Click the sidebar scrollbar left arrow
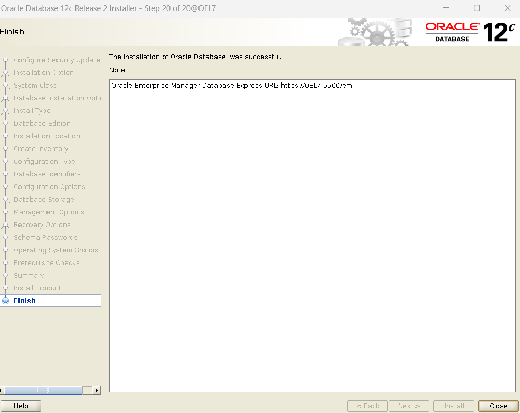 2,390
